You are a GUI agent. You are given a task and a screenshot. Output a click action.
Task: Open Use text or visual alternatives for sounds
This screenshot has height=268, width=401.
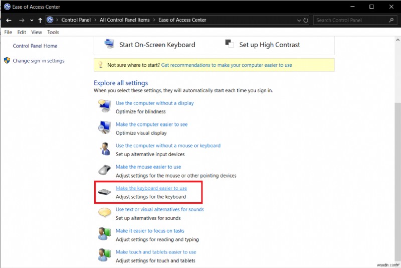(x=159, y=209)
